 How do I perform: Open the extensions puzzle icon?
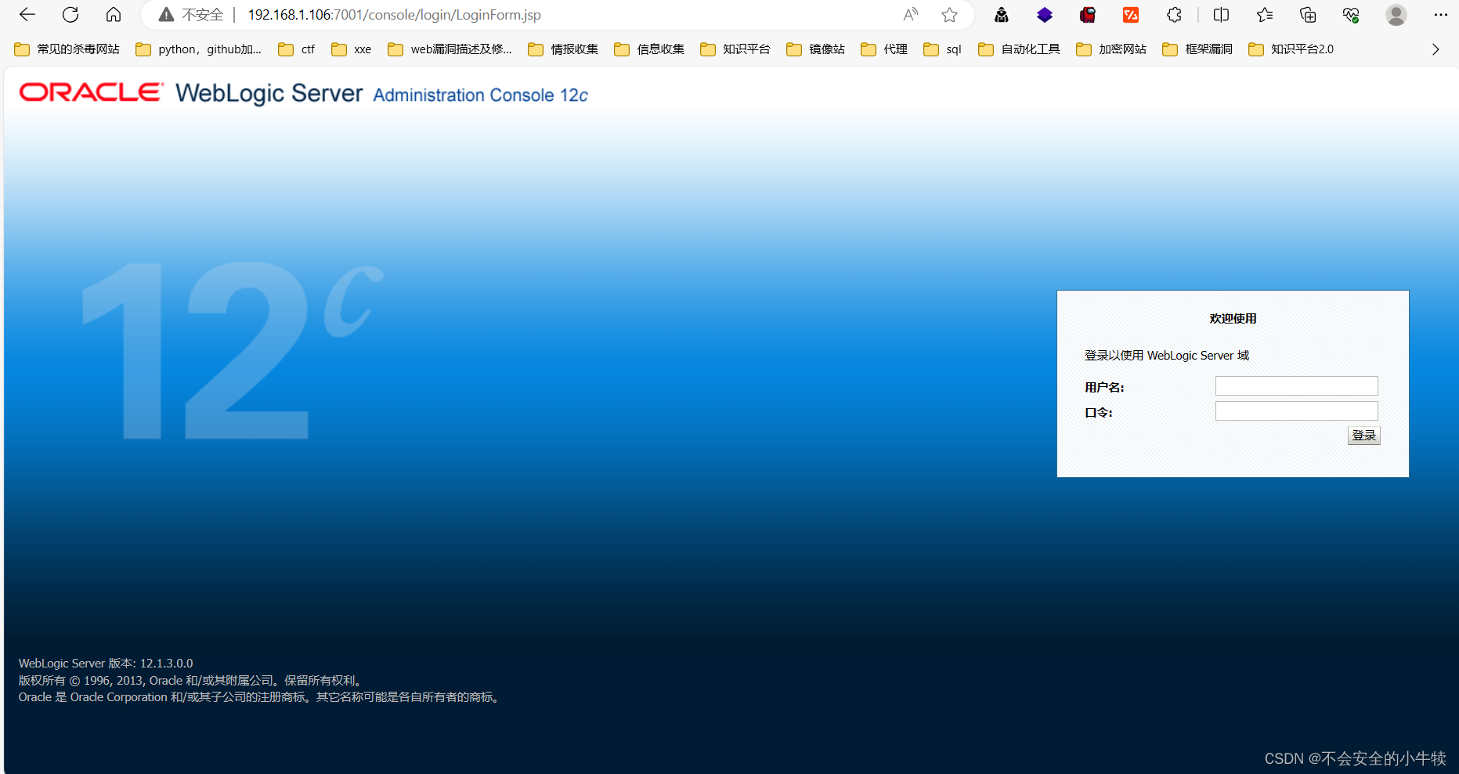click(x=1174, y=15)
